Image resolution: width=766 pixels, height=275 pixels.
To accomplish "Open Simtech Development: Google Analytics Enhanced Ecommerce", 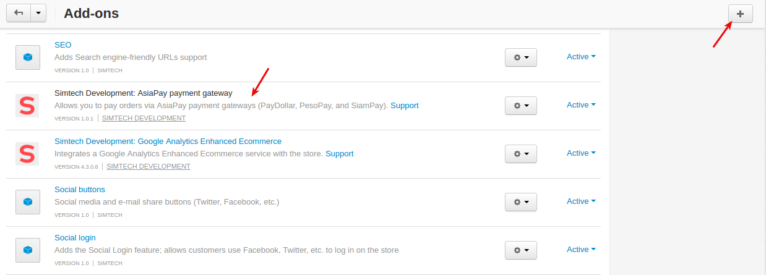I will 168,141.
